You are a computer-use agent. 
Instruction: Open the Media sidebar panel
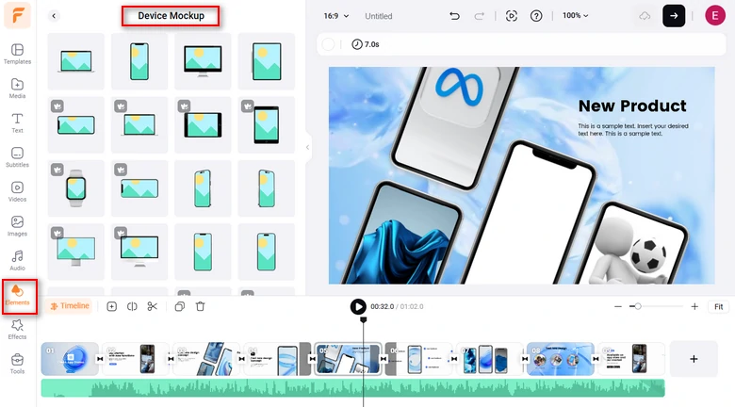(x=17, y=89)
